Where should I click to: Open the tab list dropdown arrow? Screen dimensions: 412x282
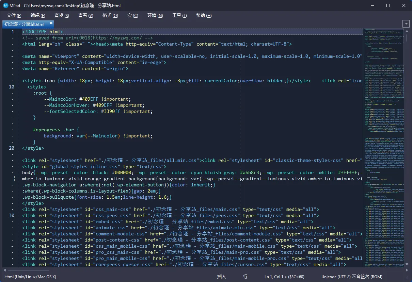click(x=406, y=24)
